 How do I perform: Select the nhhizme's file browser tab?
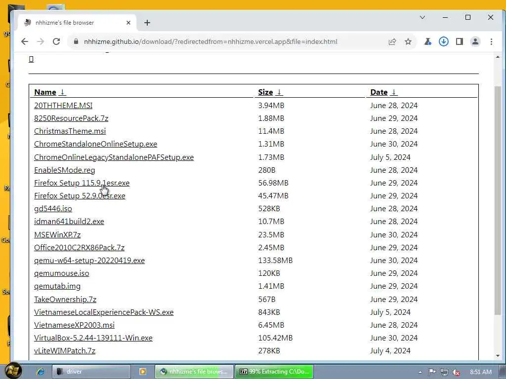click(77, 23)
